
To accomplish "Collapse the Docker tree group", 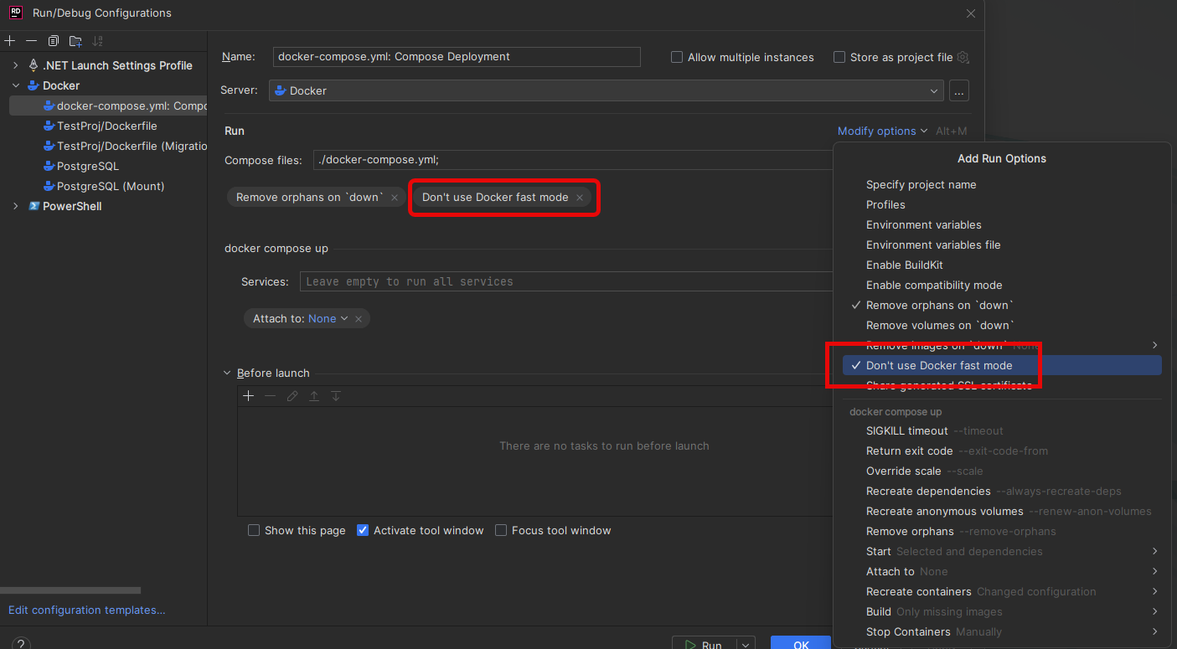I will (15, 85).
